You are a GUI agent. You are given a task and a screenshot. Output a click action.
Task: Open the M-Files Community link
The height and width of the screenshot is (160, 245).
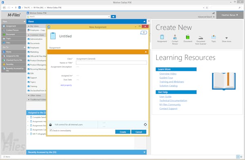(x=170, y=104)
